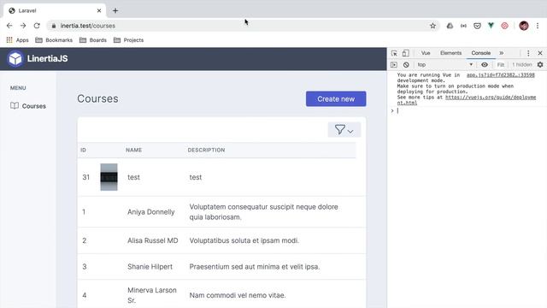Switch to the Console DevTools tab

click(x=480, y=53)
